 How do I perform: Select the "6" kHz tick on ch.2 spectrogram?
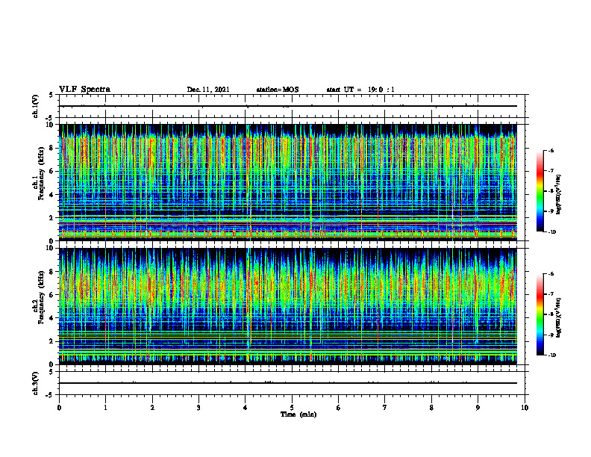pyautogui.click(x=51, y=295)
